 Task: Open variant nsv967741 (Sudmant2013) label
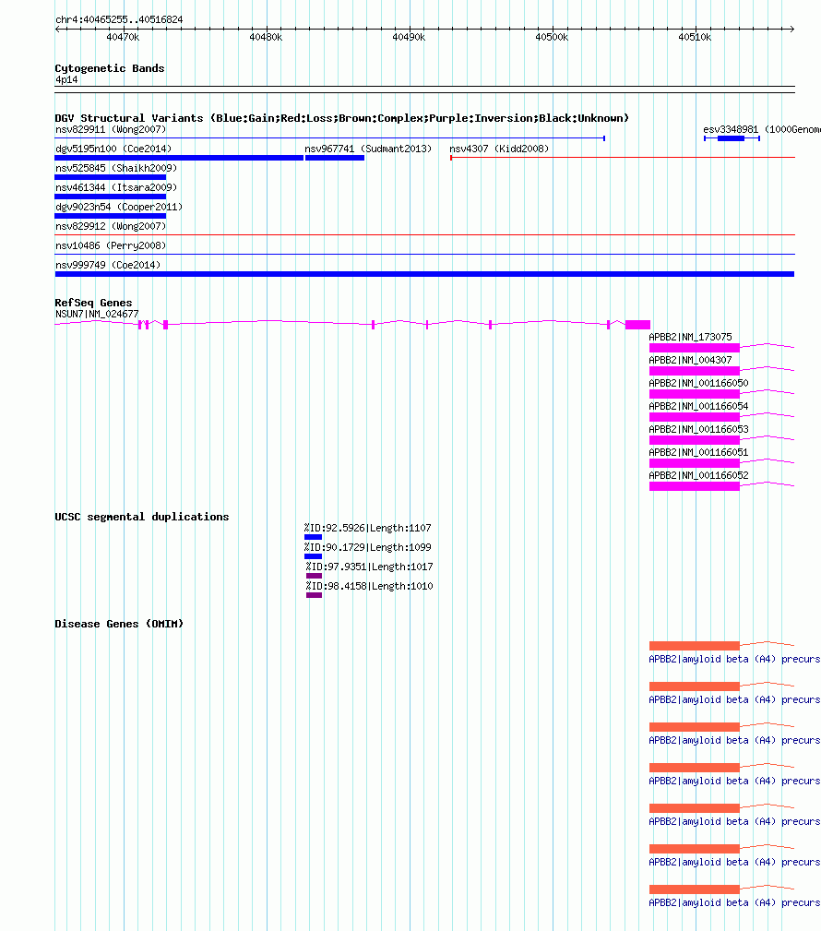368,149
